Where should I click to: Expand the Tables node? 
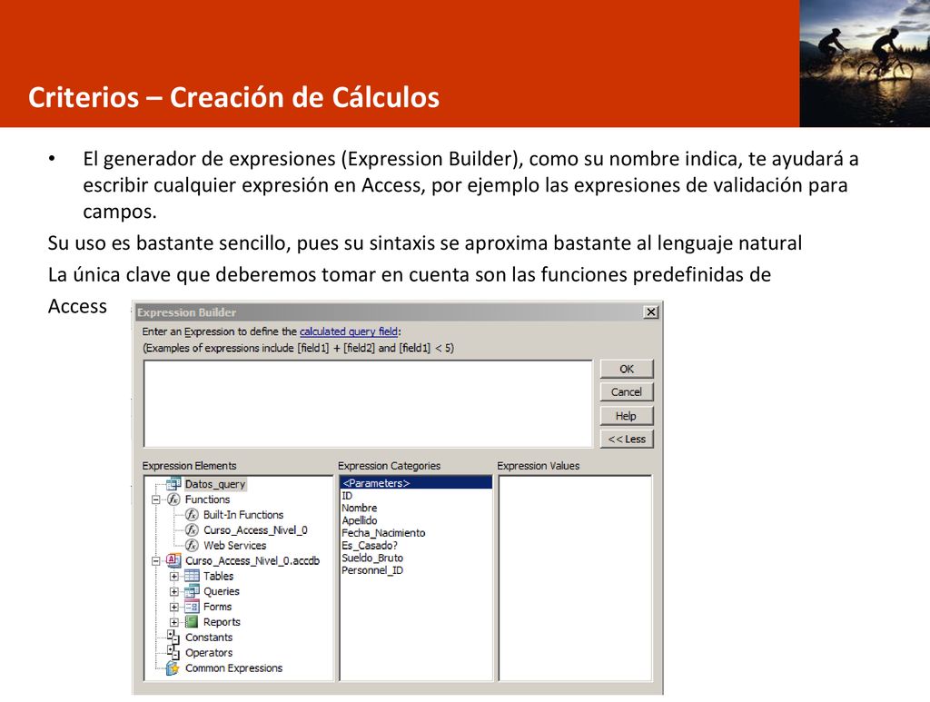tap(173, 577)
